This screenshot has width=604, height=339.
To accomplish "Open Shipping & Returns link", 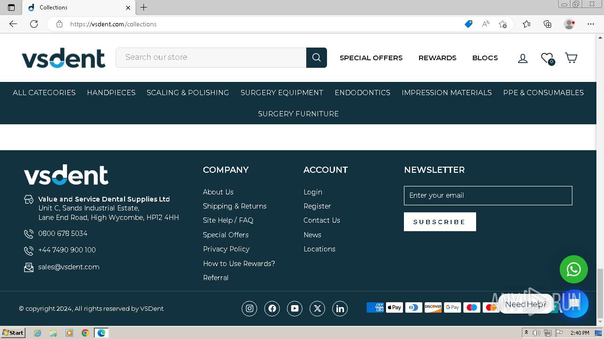I will coord(235,206).
